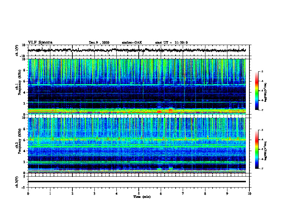281x217 pixels.
Task: Click time-axis tick label "10" at right end
Action: click(x=249, y=194)
